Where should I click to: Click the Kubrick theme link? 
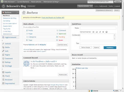pyautogui.click(x=31, y=45)
